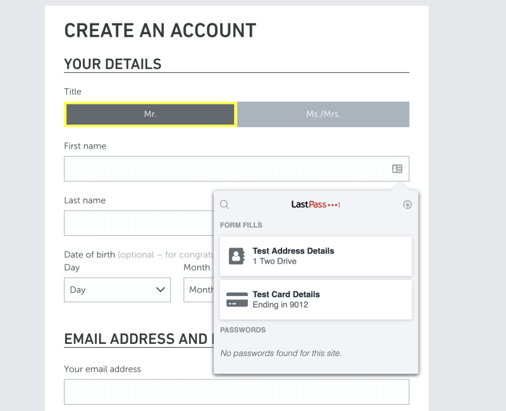Click the LastPass logo in the popup
The image size is (506, 411).
pos(315,204)
